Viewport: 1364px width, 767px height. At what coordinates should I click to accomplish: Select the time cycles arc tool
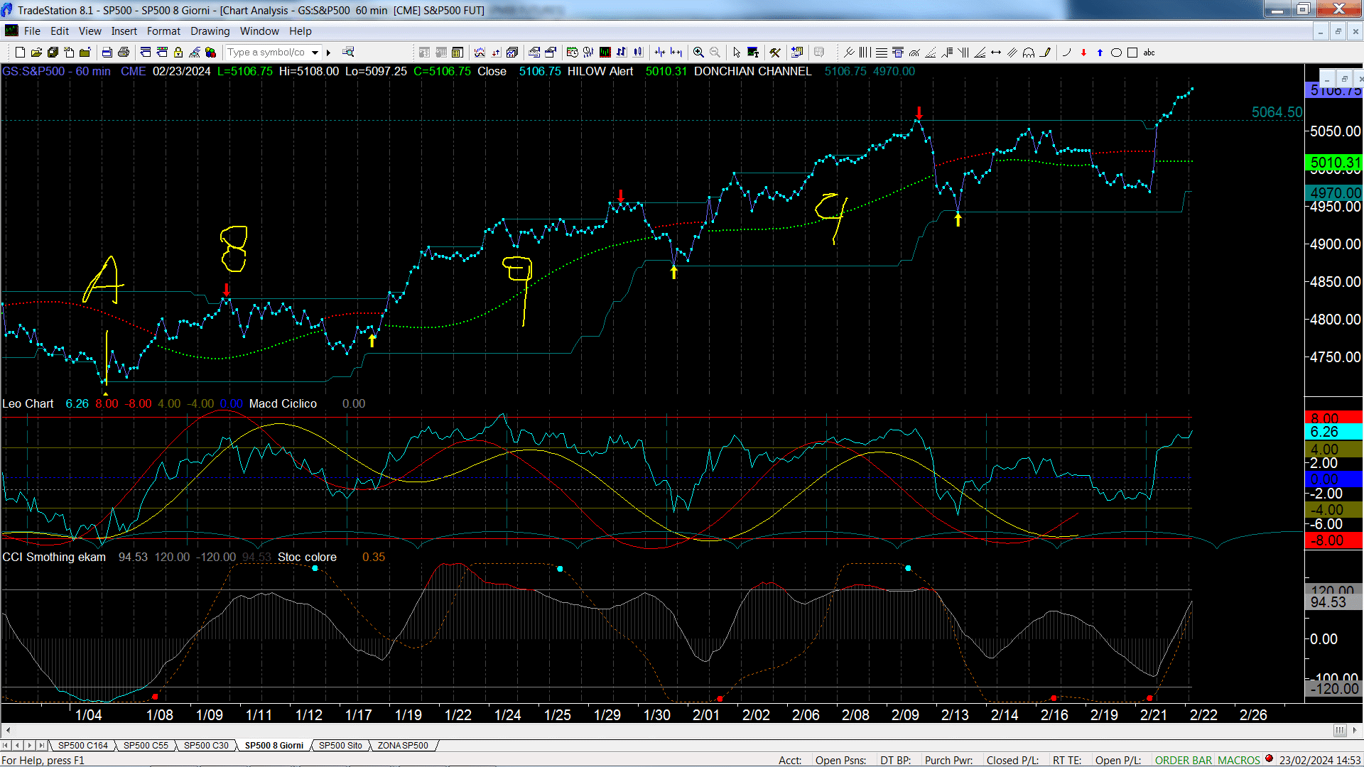coord(1029,53)
